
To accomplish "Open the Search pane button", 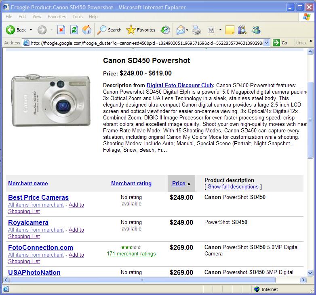I will pos(109,30).
